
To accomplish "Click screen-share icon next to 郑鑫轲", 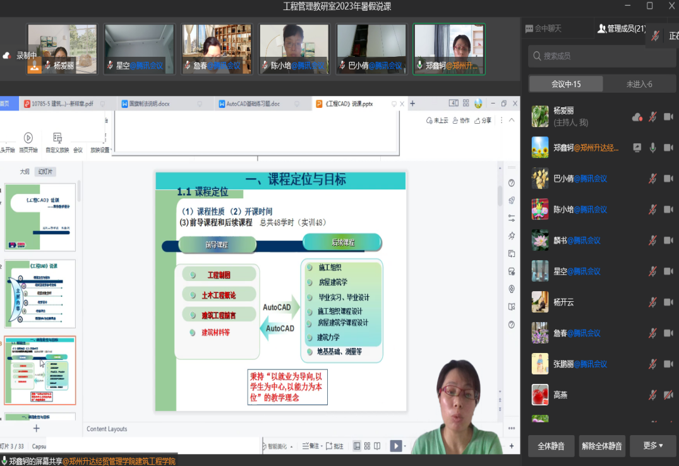I will click(637, 148).
